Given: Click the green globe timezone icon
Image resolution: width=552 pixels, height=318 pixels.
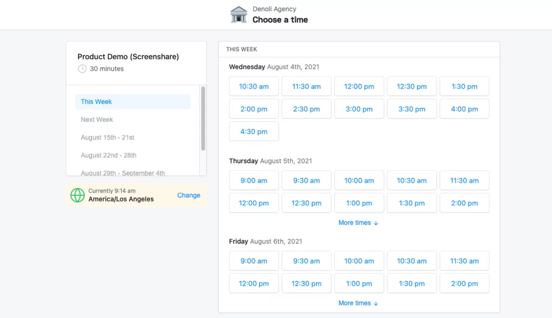Looking at the screenshot, I should (x=78, y=195).
